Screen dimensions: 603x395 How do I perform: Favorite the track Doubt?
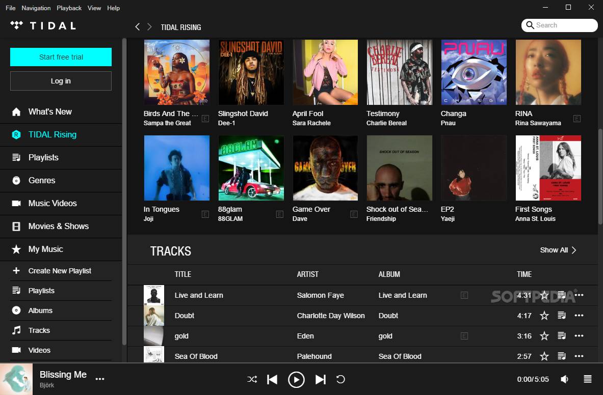[x=544, y=316]
